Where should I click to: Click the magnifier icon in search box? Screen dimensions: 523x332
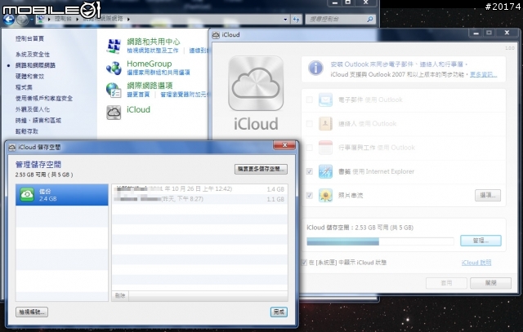coord(369,20)
